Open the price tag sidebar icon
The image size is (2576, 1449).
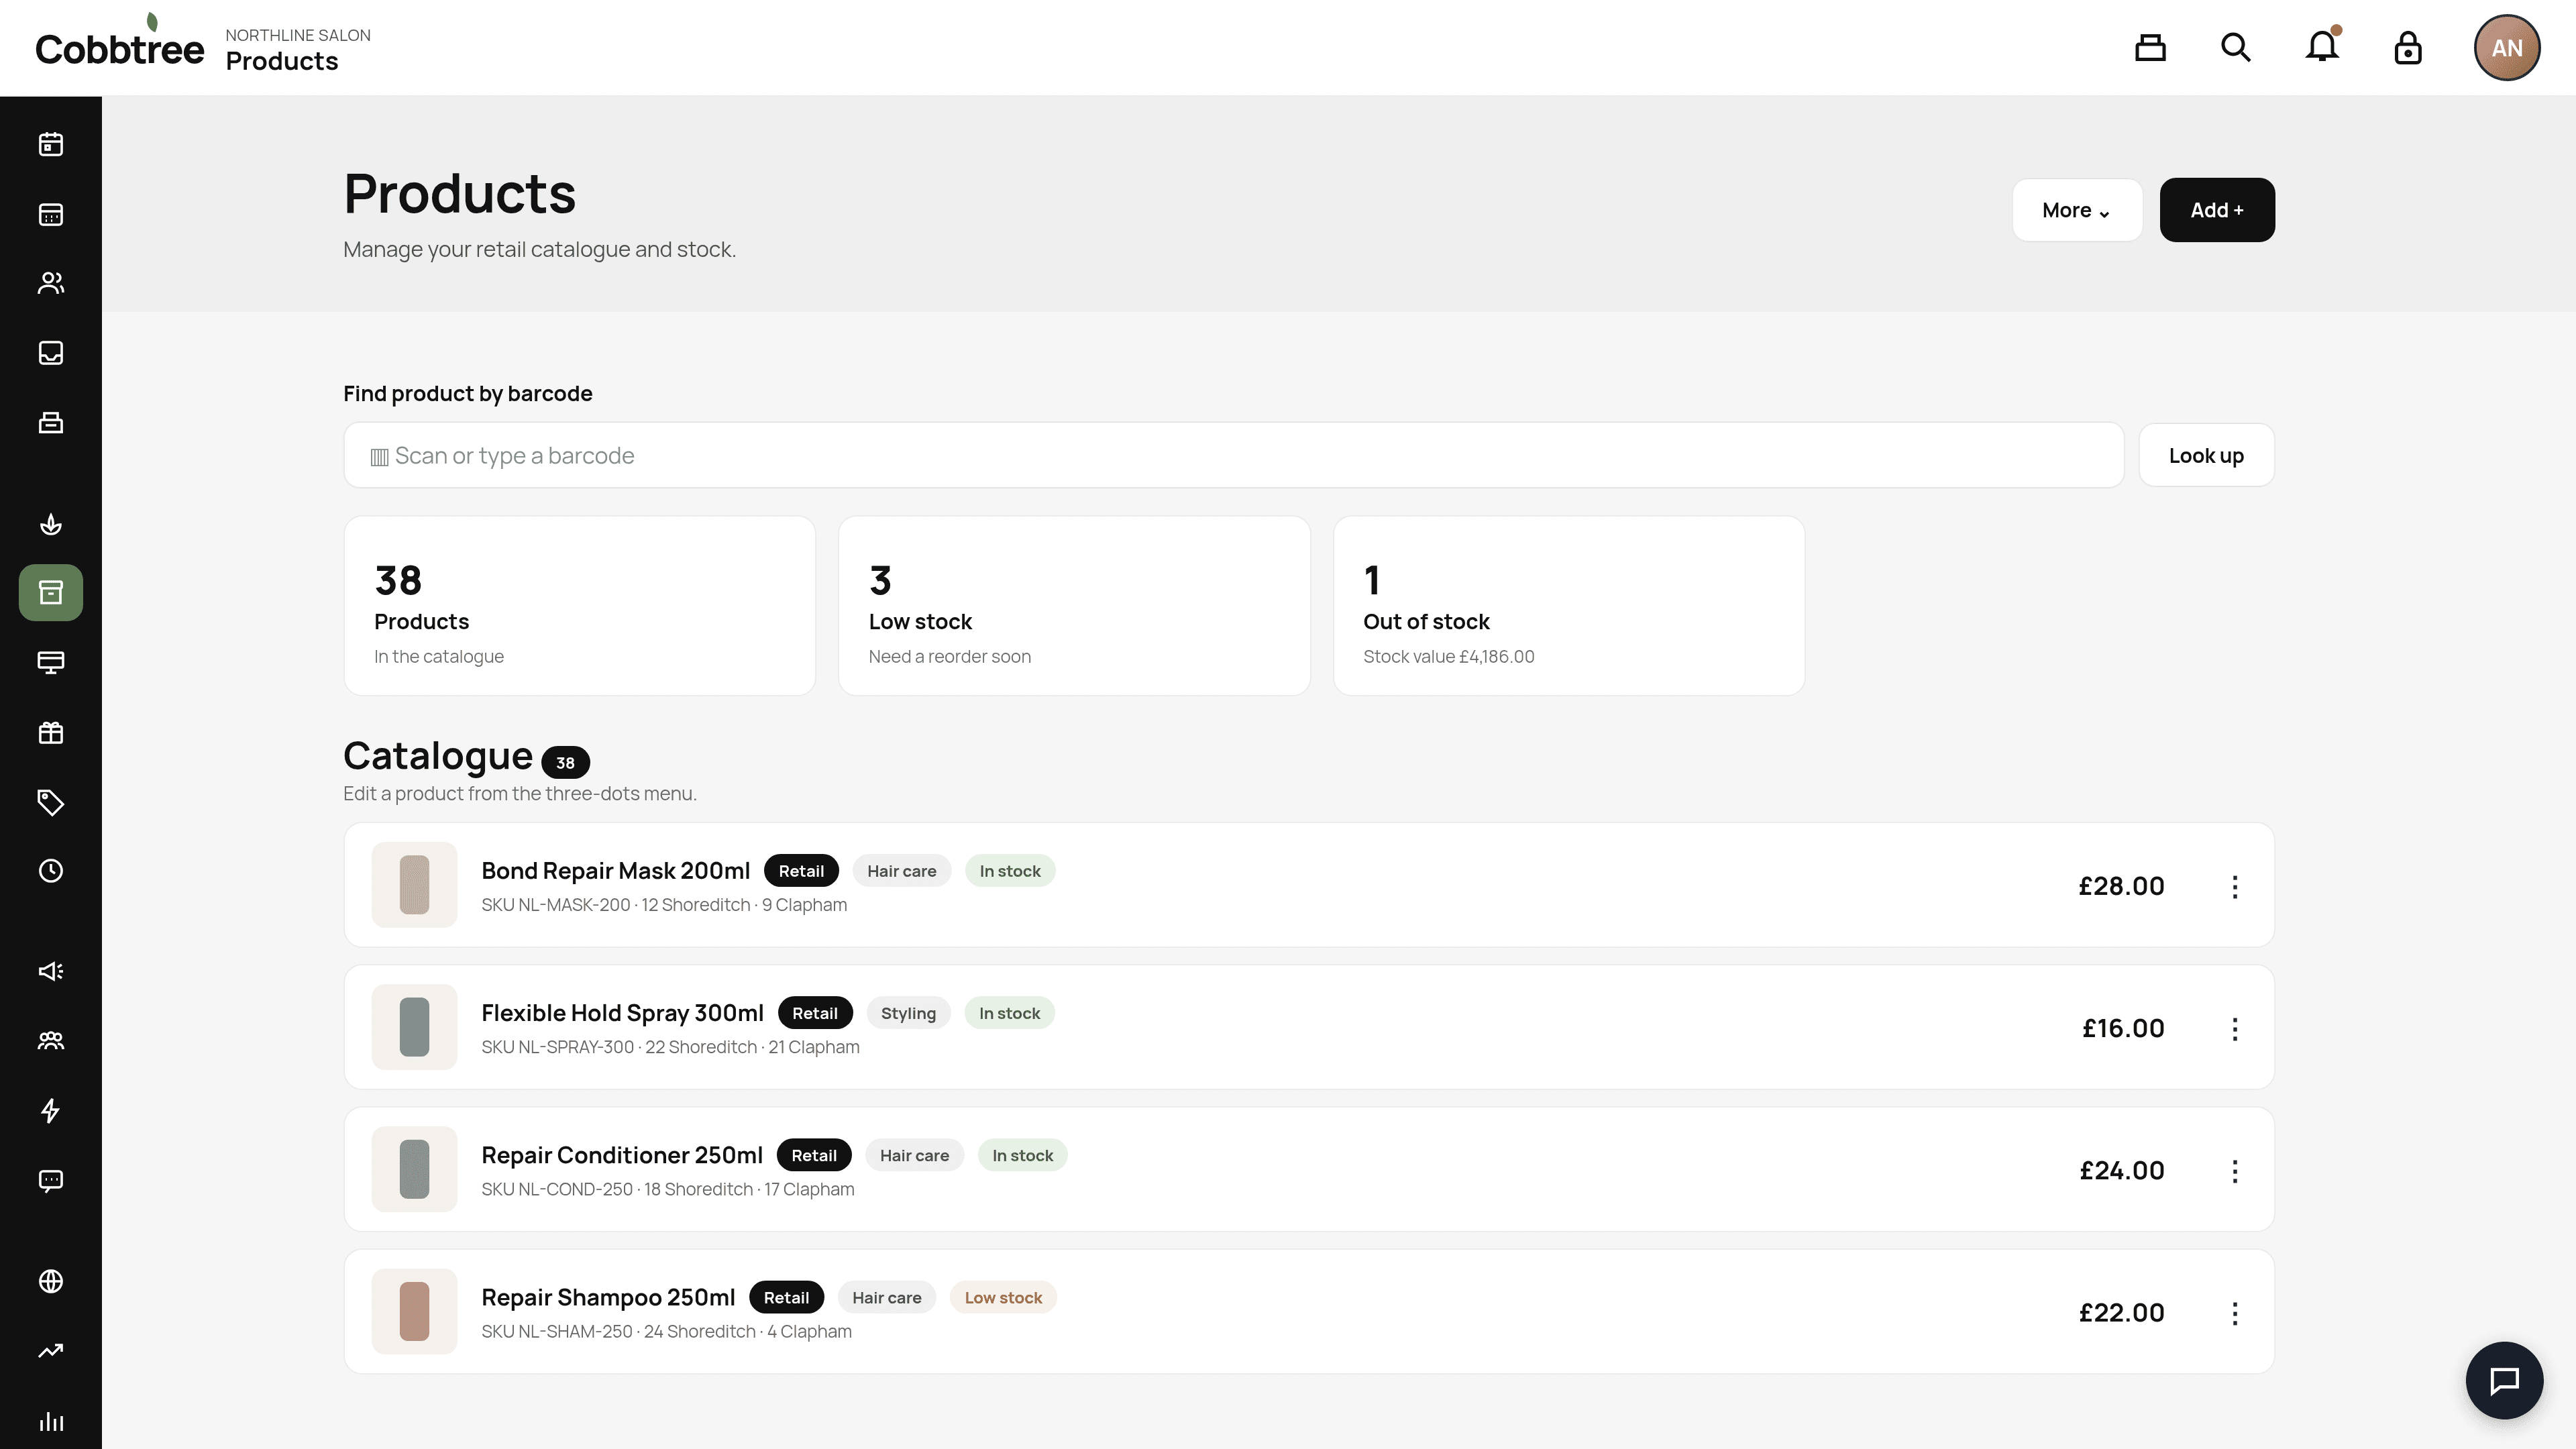(x=51, y=802)
